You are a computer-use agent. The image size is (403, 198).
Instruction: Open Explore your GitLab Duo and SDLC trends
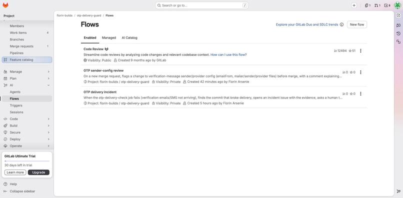[307, 24]
